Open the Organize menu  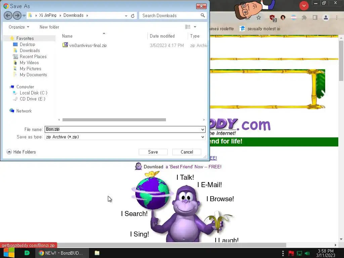19,27
